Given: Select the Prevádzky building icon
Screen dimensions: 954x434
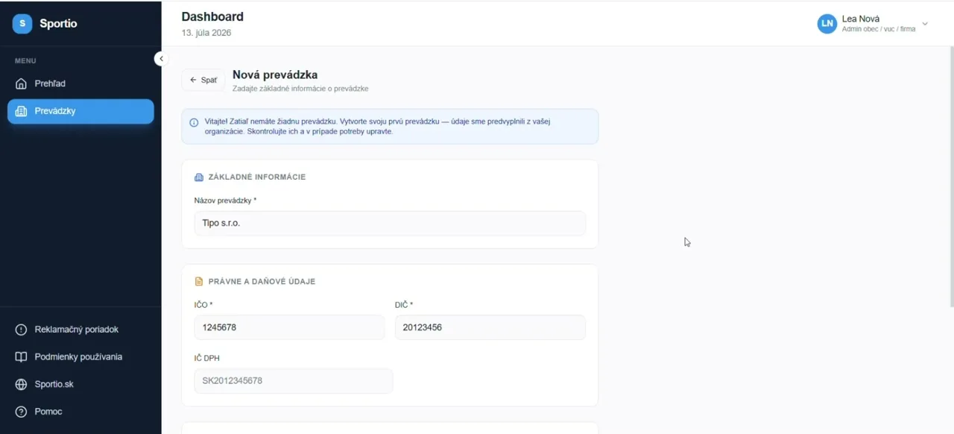Looking at the screenshot, I should (22, 111).
